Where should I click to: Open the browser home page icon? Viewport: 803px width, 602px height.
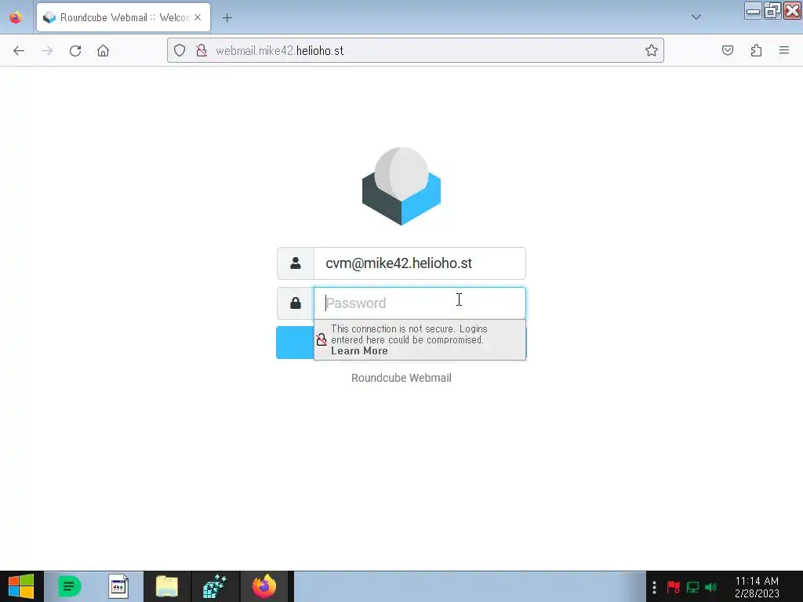pos(103,51)
